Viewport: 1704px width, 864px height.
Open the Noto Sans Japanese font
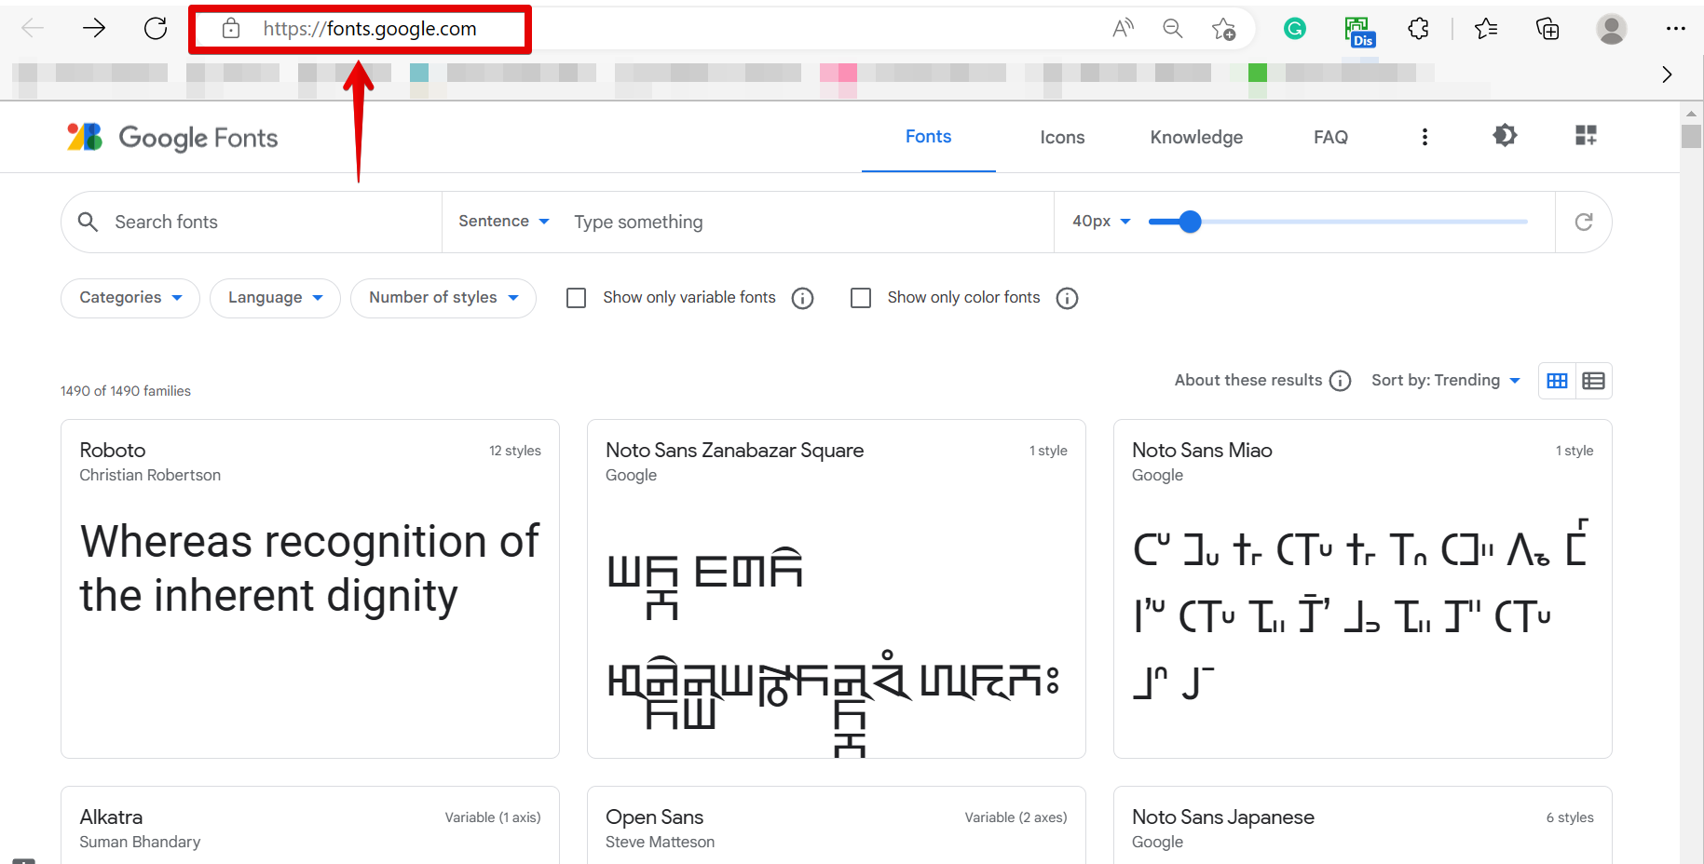[1223, 817]
